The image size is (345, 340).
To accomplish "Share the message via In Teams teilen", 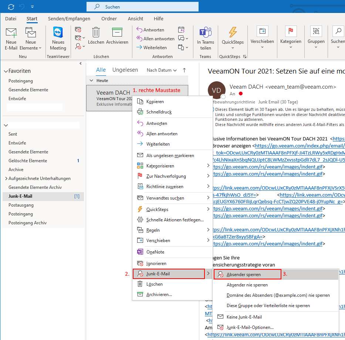I will pyautogui.click(x=206, y=39).
